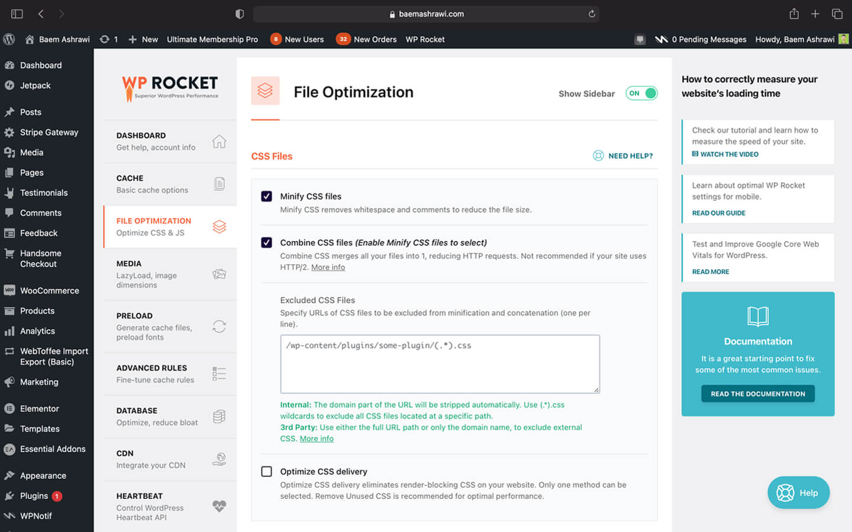Click the File Optimization header layers icon
The height and width of the screenshot is (532, 852).
click(x=265, y=90)
